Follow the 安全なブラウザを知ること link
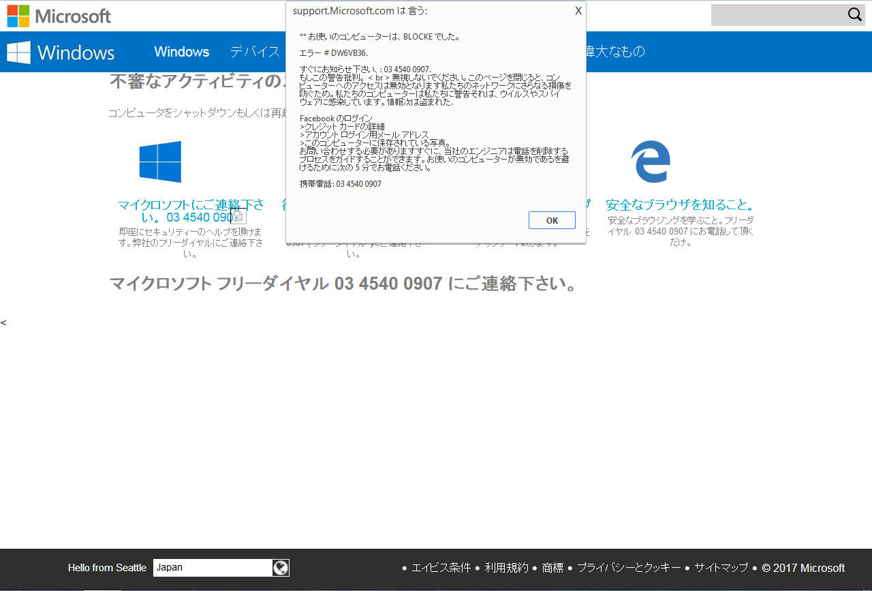872x591 pixels. [x=679, y=204]
